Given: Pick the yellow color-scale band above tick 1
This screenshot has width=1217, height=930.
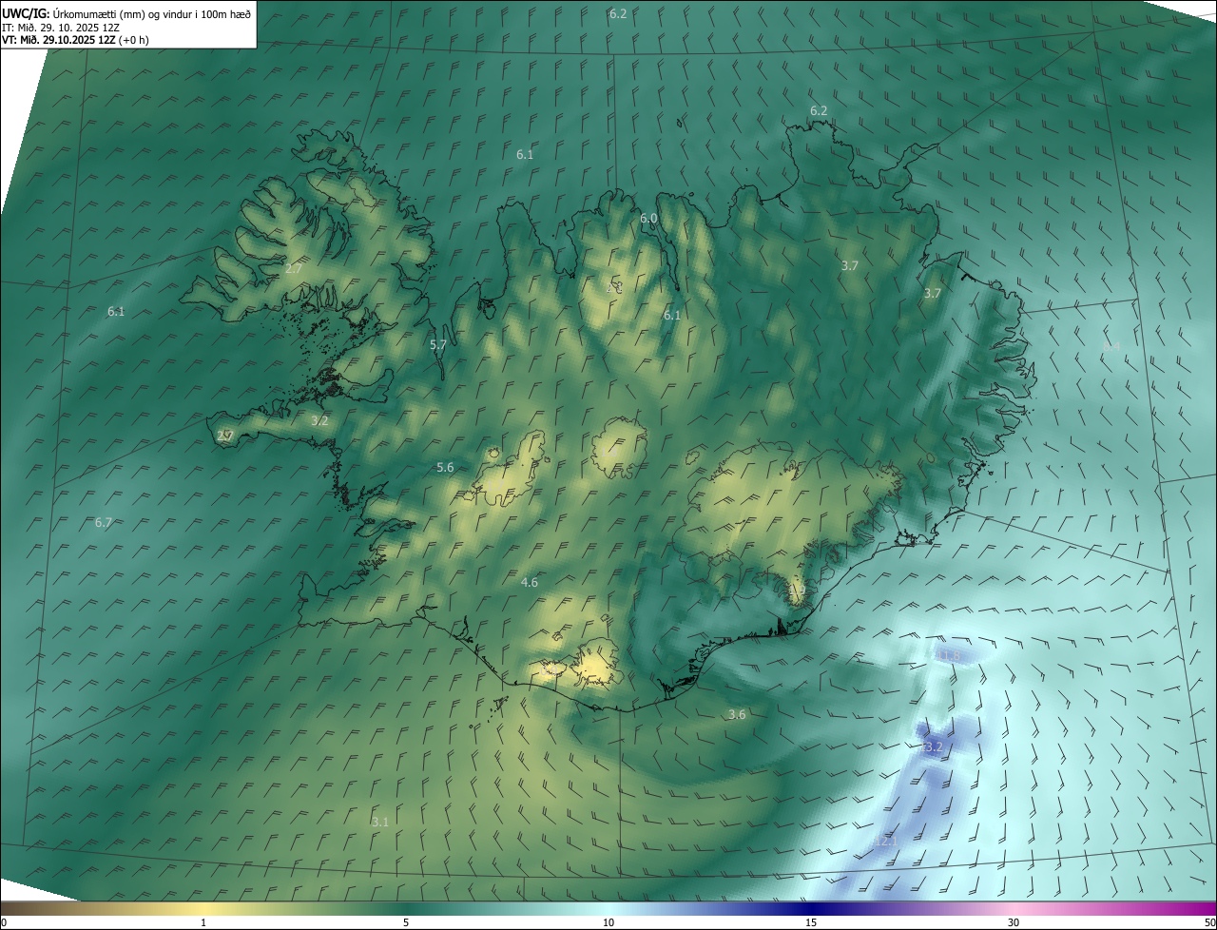Looking at the screenshot, I should click(203, 908).
